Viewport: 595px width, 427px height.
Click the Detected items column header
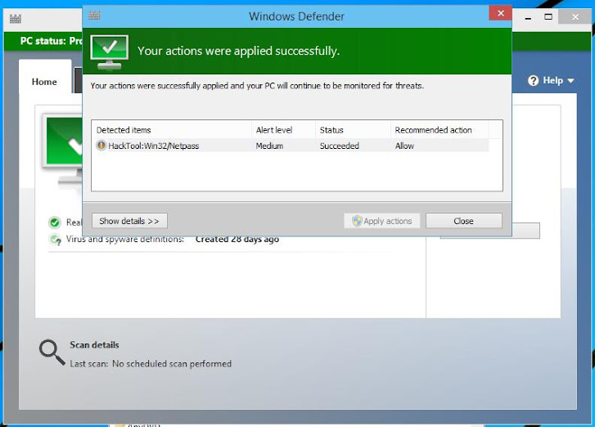tap(172, 130)
